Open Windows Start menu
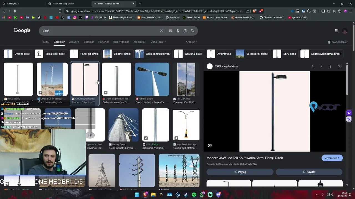Image resolution: width=355 pixels, height=199 pixels. [x=137, y=195]
